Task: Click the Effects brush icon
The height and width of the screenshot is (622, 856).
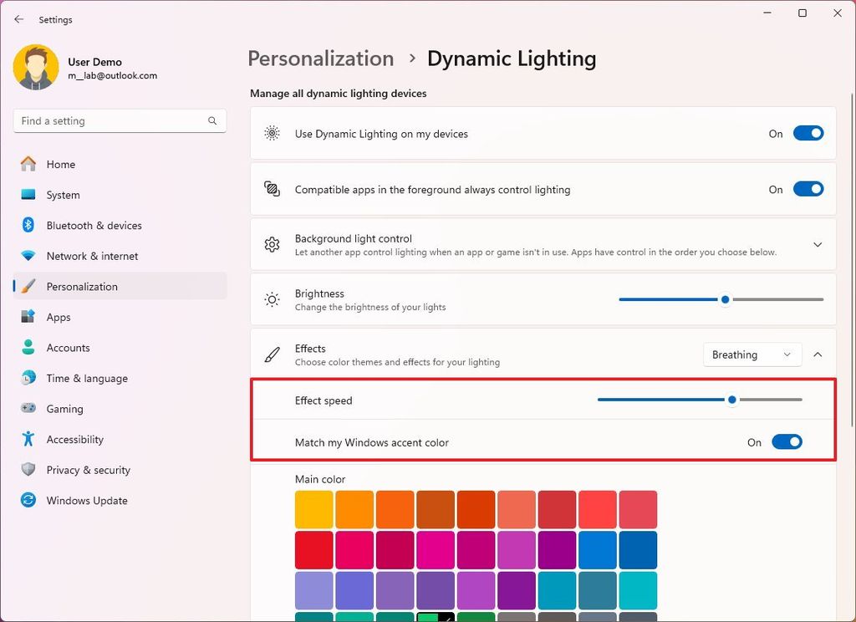Action: 272,354
